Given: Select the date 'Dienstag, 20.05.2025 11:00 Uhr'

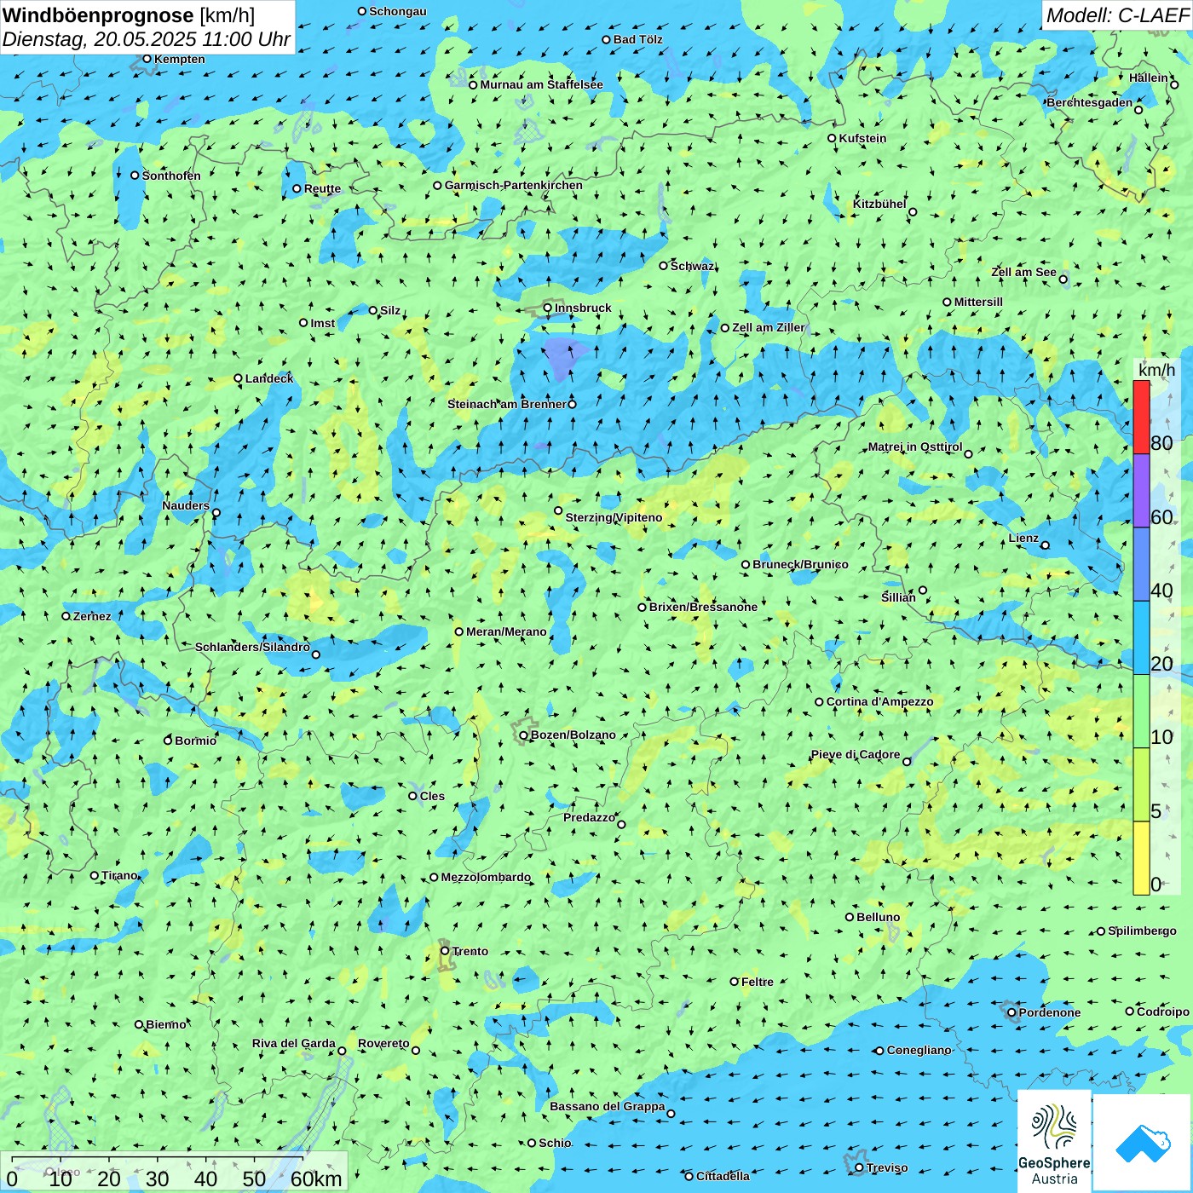Looking at the screenshot, I should point(147,39).
